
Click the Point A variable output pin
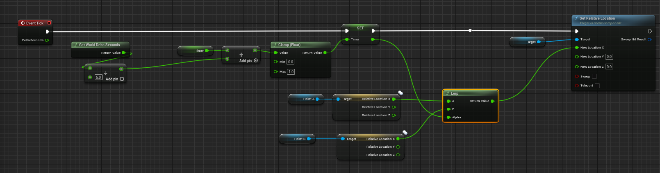pos(317,99)
